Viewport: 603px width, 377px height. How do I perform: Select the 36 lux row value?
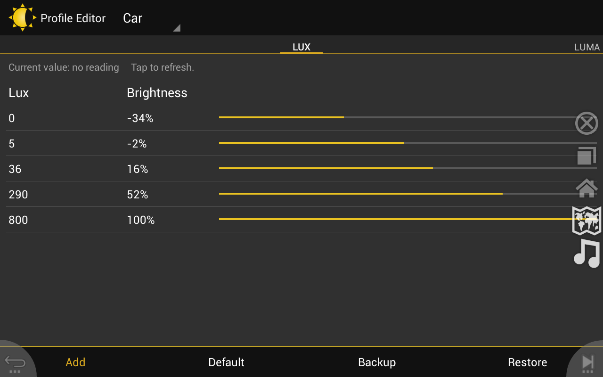click(15, 169)
